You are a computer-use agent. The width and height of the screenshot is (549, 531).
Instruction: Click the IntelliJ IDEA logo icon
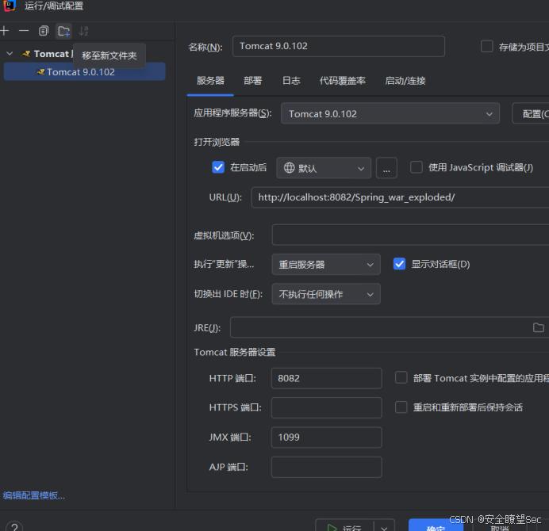(x=10, y=6)
